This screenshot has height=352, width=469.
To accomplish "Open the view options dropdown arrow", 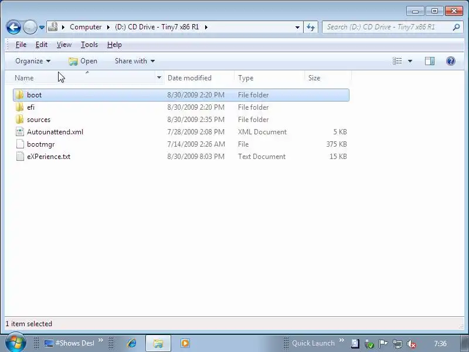I will point(410,61).
